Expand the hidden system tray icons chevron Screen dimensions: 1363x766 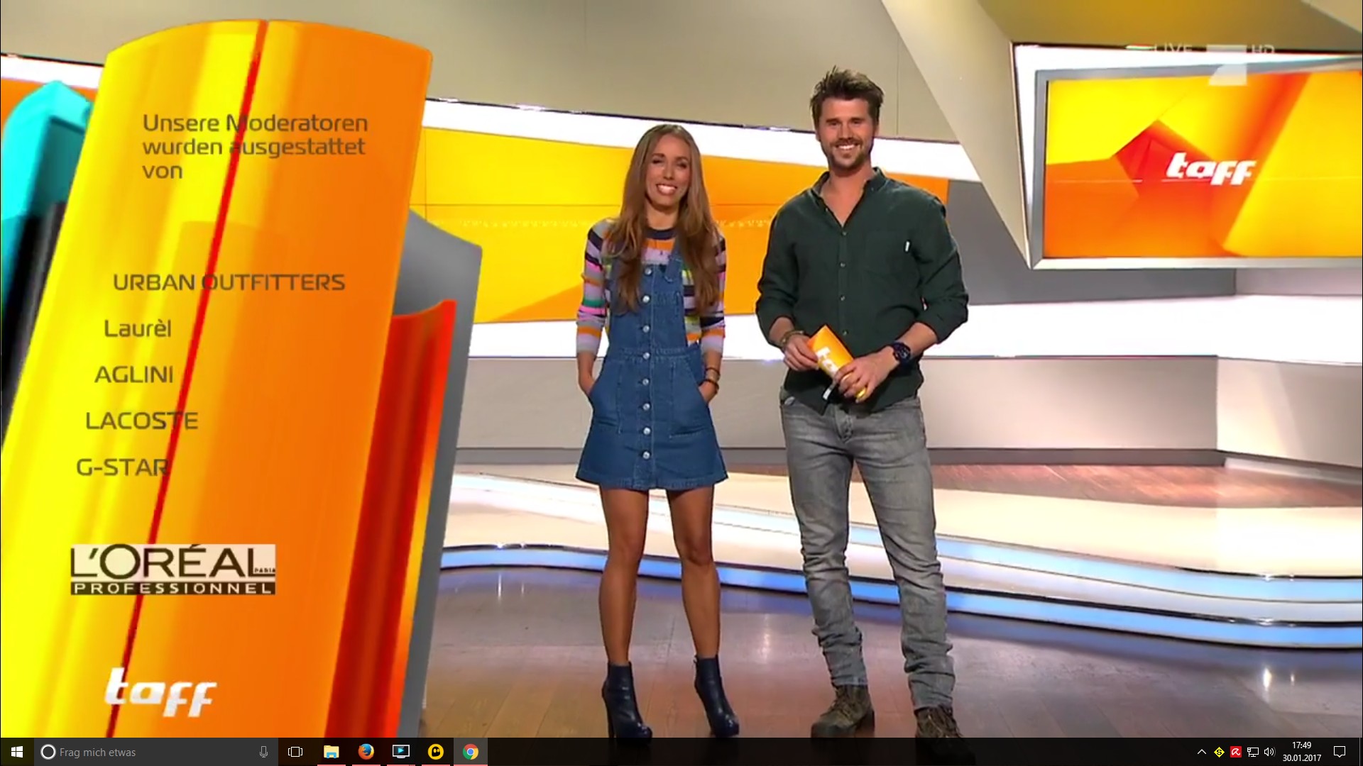[x=1201, y=752]
